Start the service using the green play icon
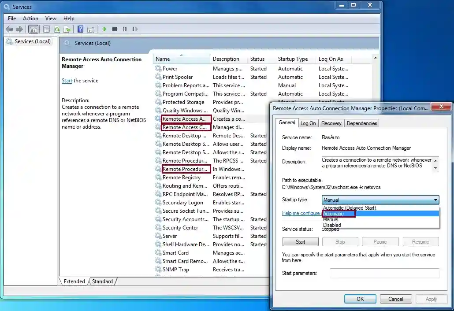Screen dimensions: 454x311 [104, 29]
